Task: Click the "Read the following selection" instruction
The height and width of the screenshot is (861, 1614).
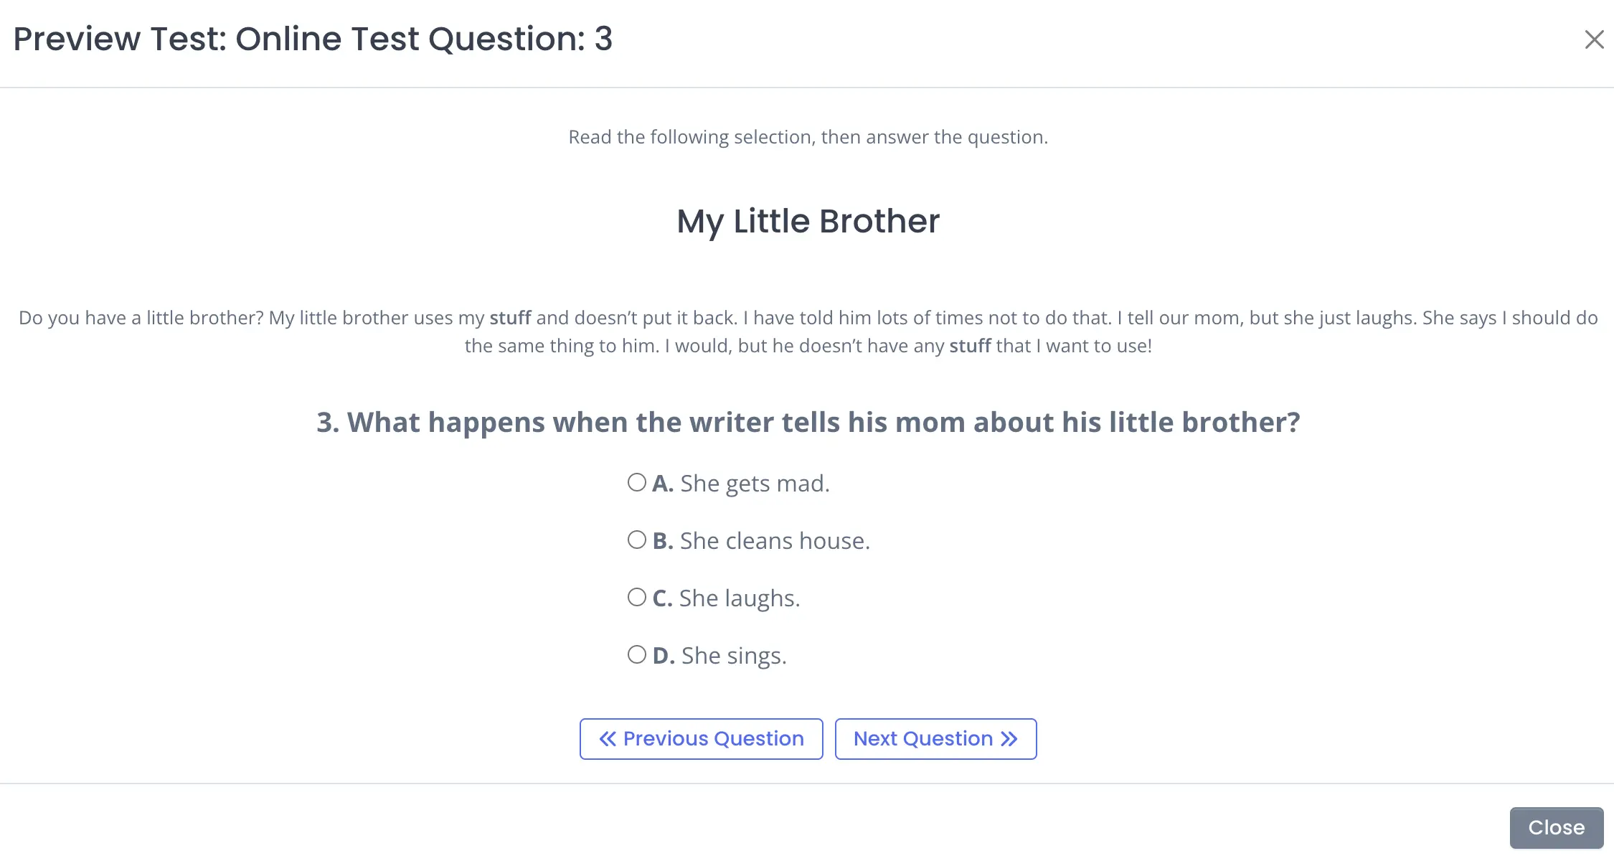Action: (808, 137)
